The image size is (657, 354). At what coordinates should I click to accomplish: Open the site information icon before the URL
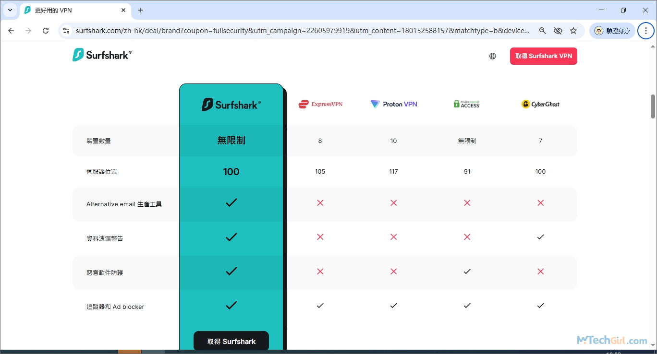[65, 30]
